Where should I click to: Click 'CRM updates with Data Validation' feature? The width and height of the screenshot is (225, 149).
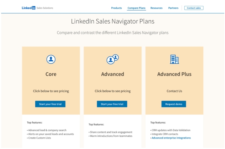[171, 130]
